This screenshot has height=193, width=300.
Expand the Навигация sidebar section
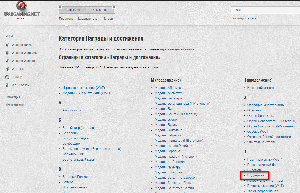[x=13, y=97]
